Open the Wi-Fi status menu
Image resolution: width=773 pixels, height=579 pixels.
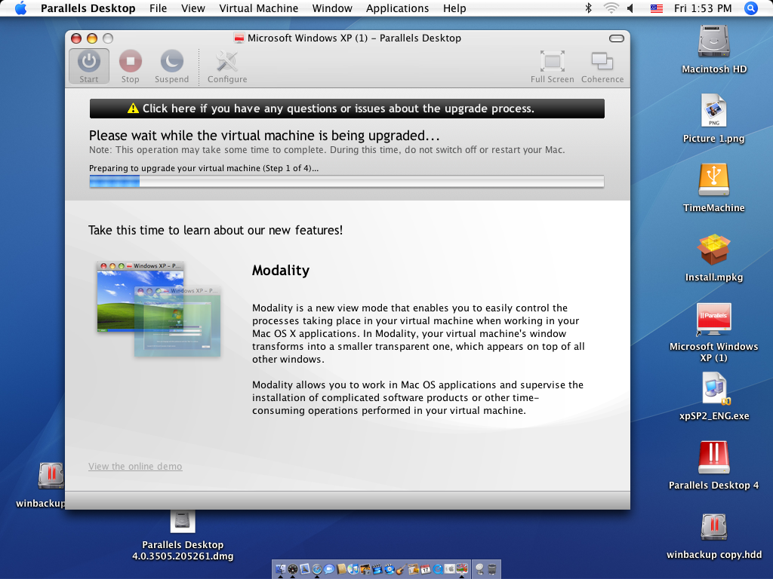611,8
